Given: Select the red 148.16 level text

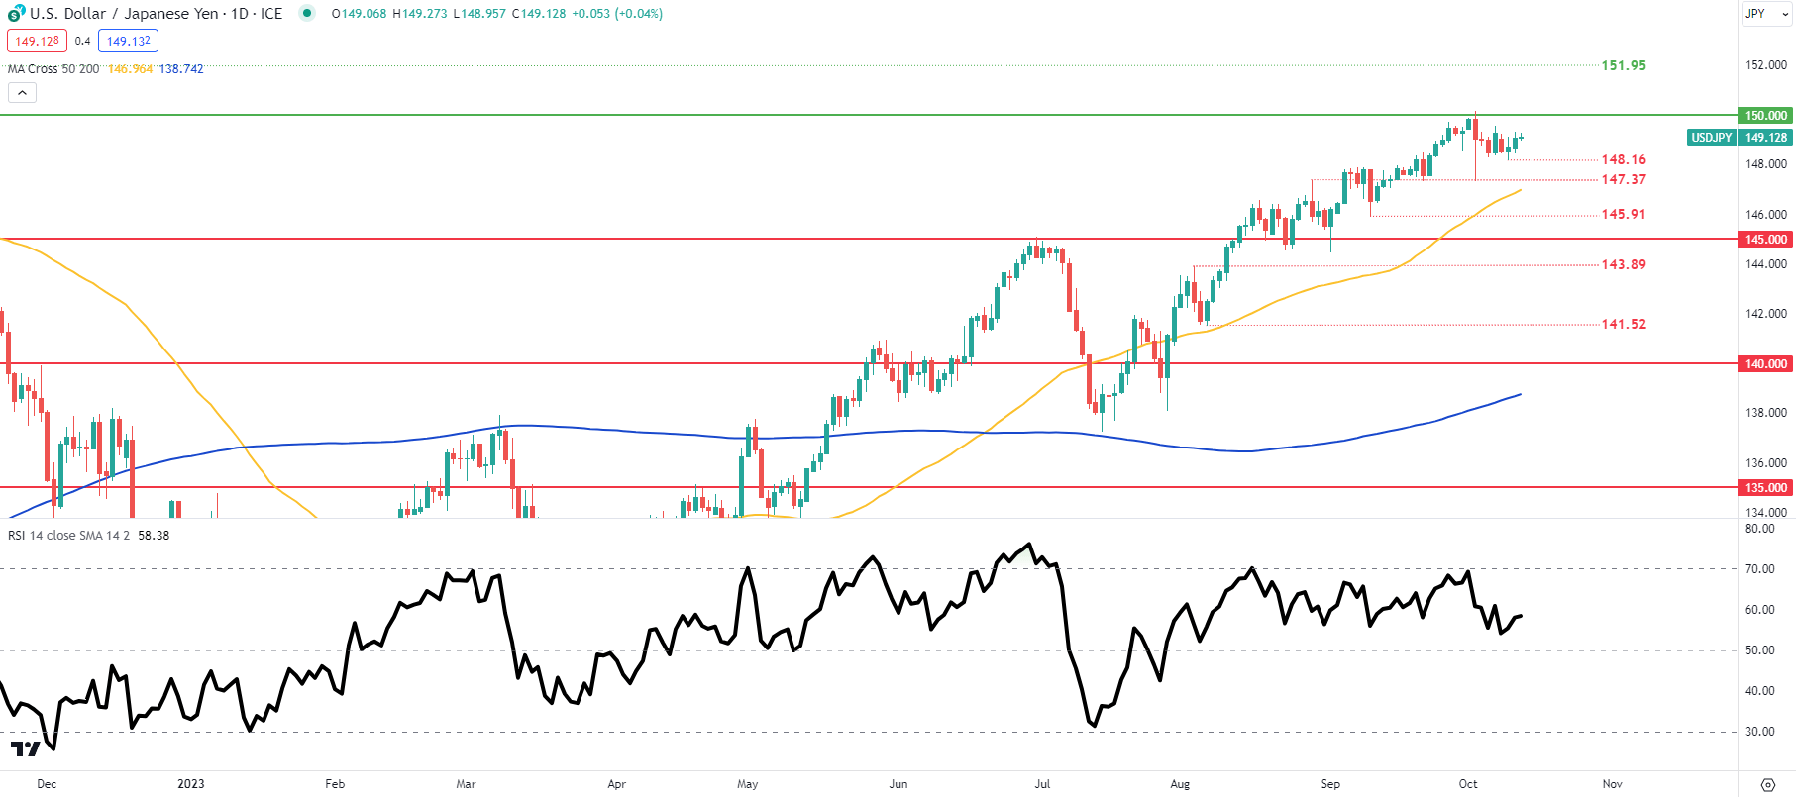Looking at the screenshot, I should [x=1624, y=159].
